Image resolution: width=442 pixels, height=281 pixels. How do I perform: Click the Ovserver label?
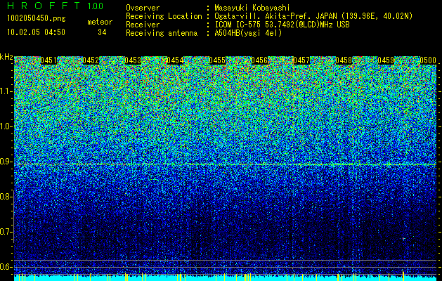(143, 8)
